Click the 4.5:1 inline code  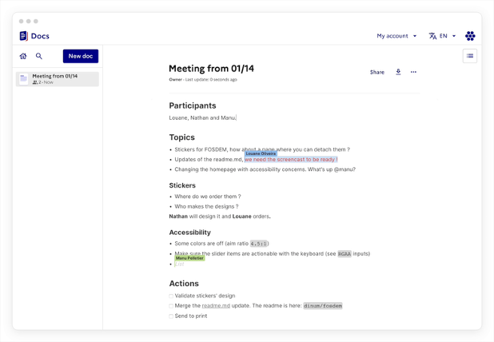(259, 244)
